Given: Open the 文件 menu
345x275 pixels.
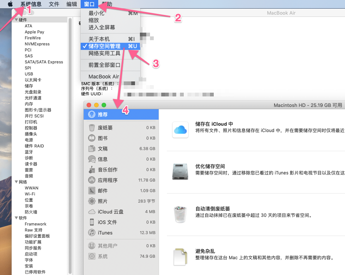Looking at the screenshot, I should pyautogui.click(x=54, y=4).
